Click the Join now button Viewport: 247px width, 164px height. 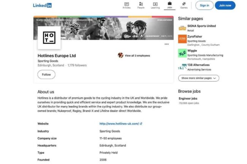tap(225, 5)
